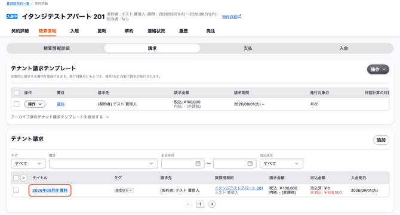
Task: Open the 解約 tab
Action: 129,31
